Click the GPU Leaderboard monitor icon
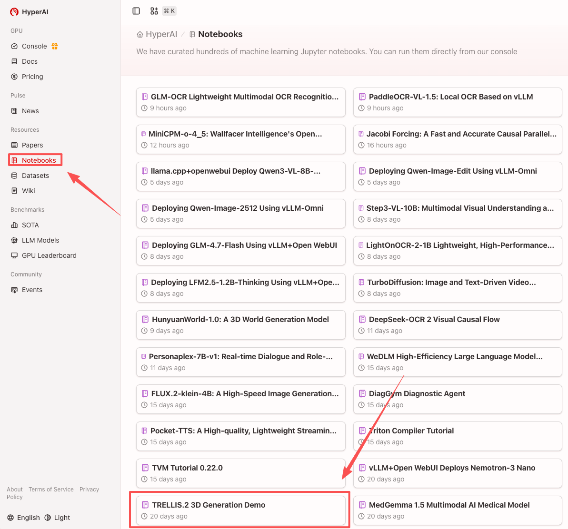 14,255
